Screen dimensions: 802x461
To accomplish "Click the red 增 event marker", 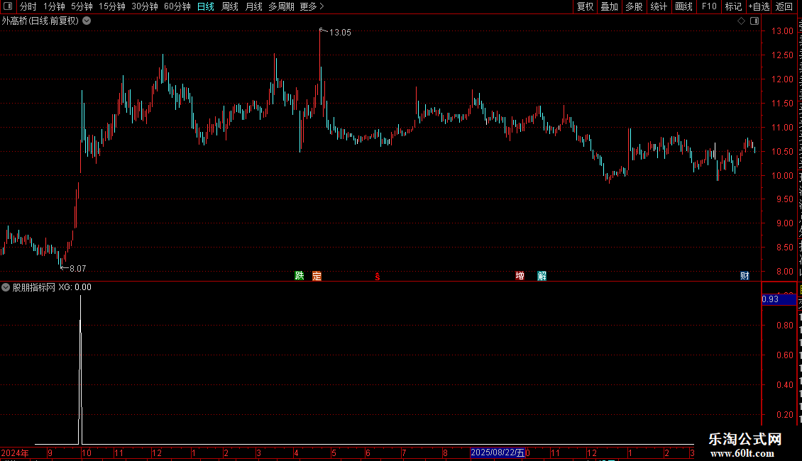I will 520,276.
